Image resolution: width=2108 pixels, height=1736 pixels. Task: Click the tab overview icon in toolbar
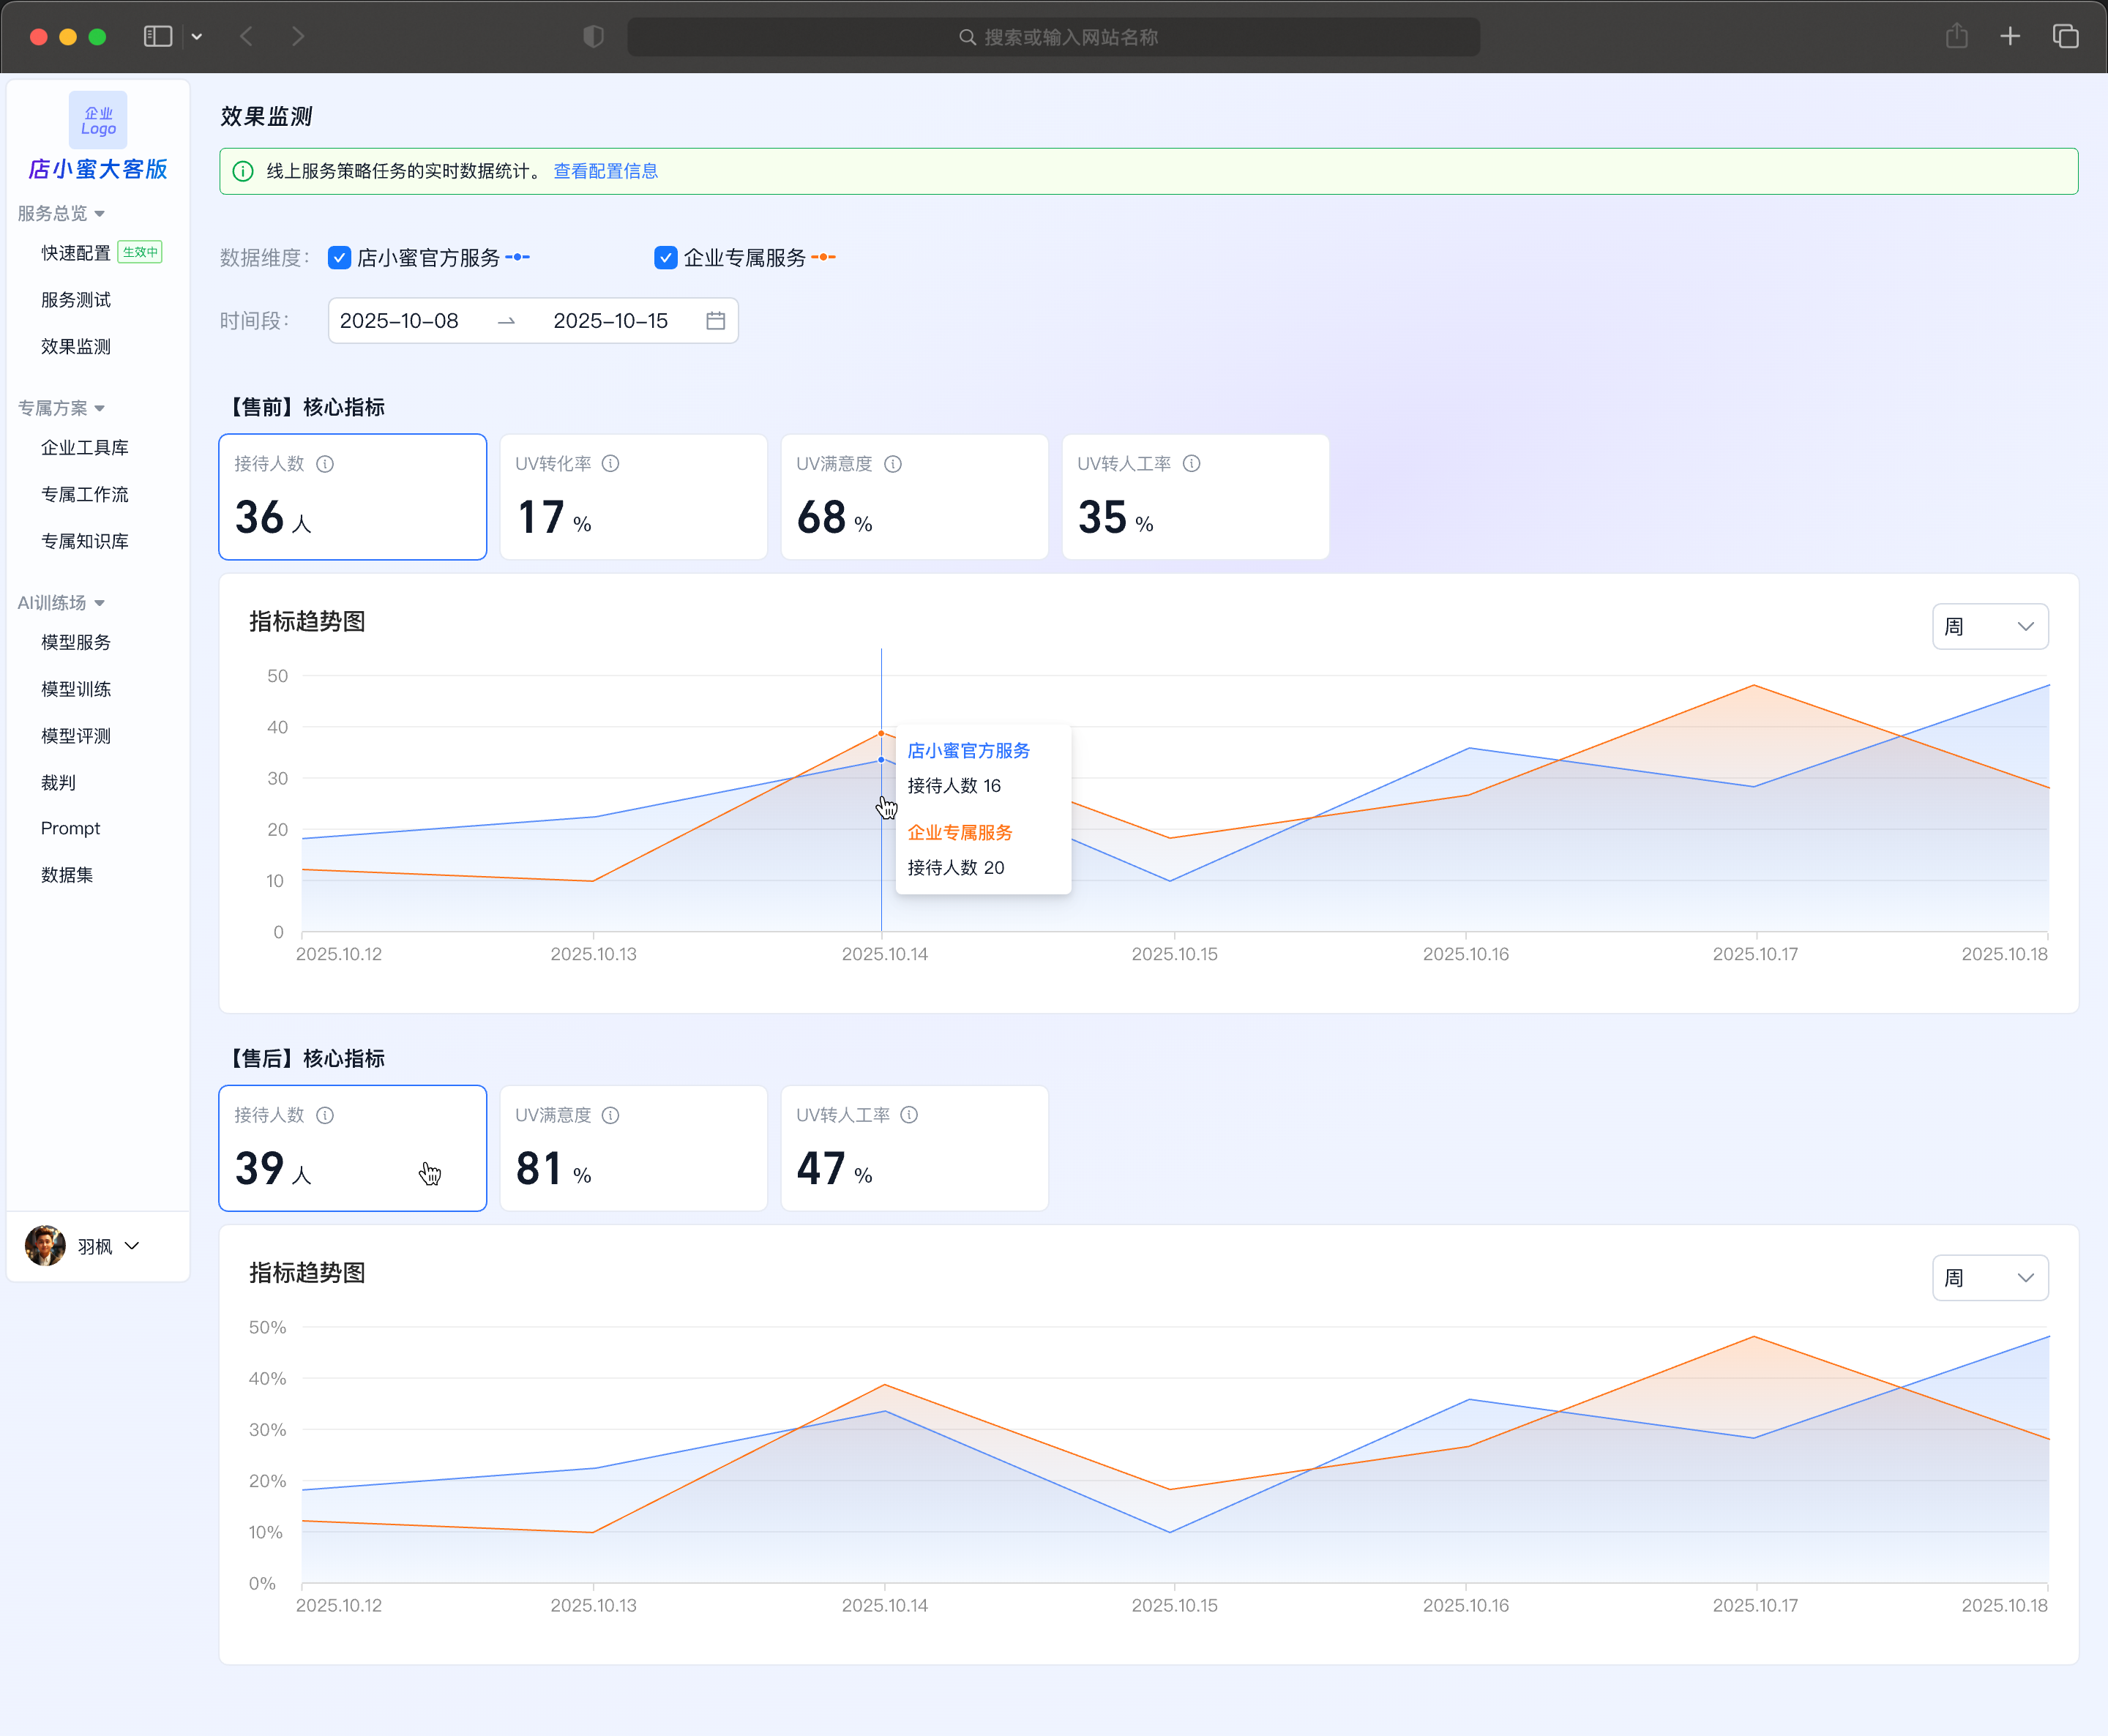click(2065, 37)
